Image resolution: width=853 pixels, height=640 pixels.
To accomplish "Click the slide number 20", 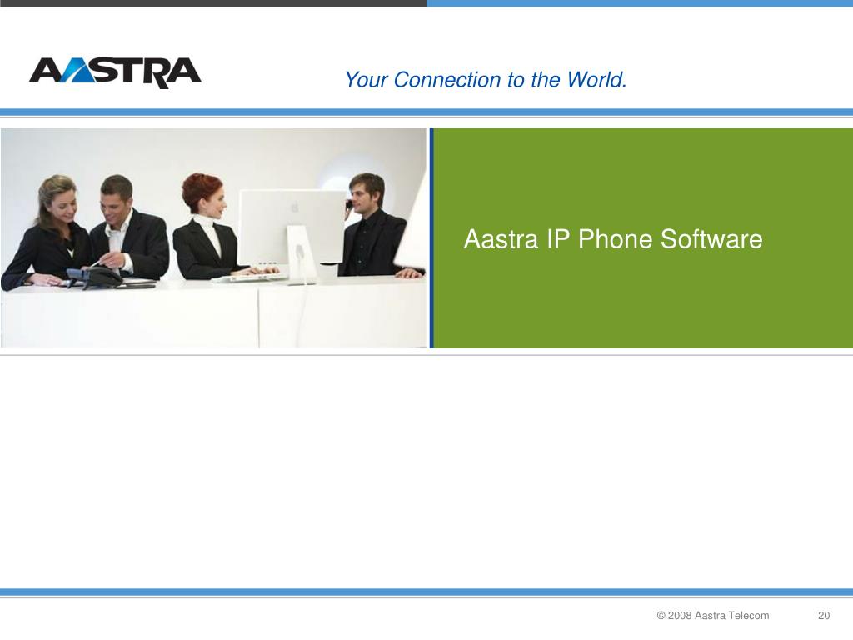I will pyautogui.click(x=824, y=616).
